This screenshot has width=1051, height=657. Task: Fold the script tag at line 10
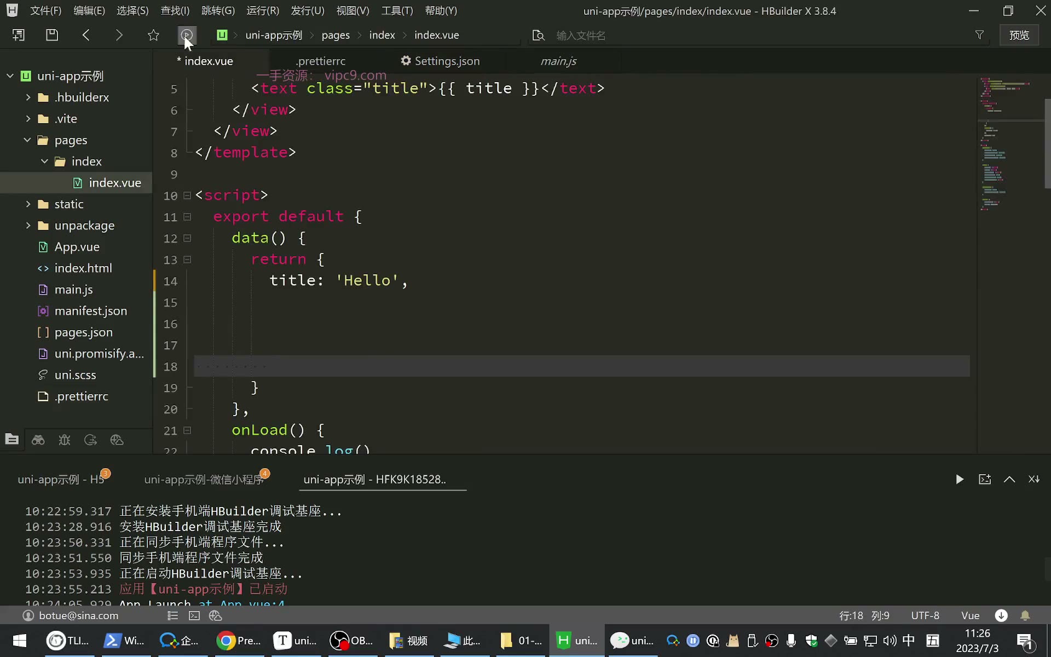187,195
